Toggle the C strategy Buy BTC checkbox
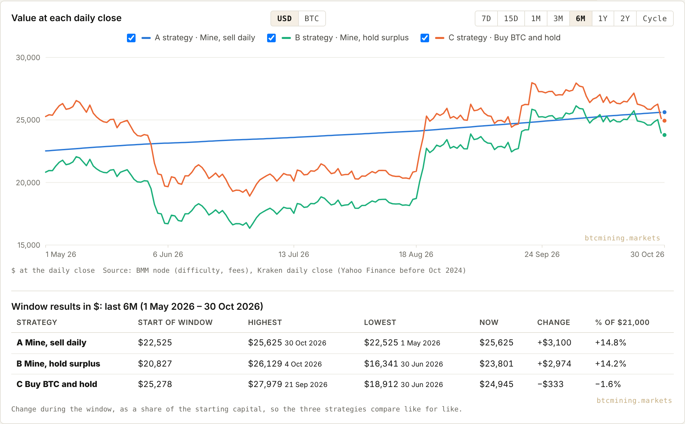The image size is (685, 424). (425, 38)
